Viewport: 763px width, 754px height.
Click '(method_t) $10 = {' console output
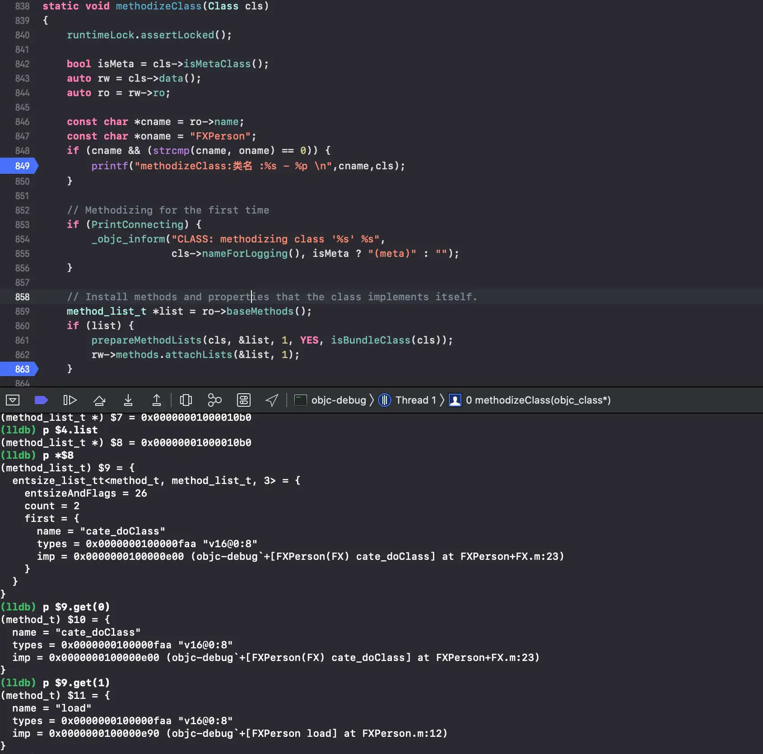tap(56, 619)
